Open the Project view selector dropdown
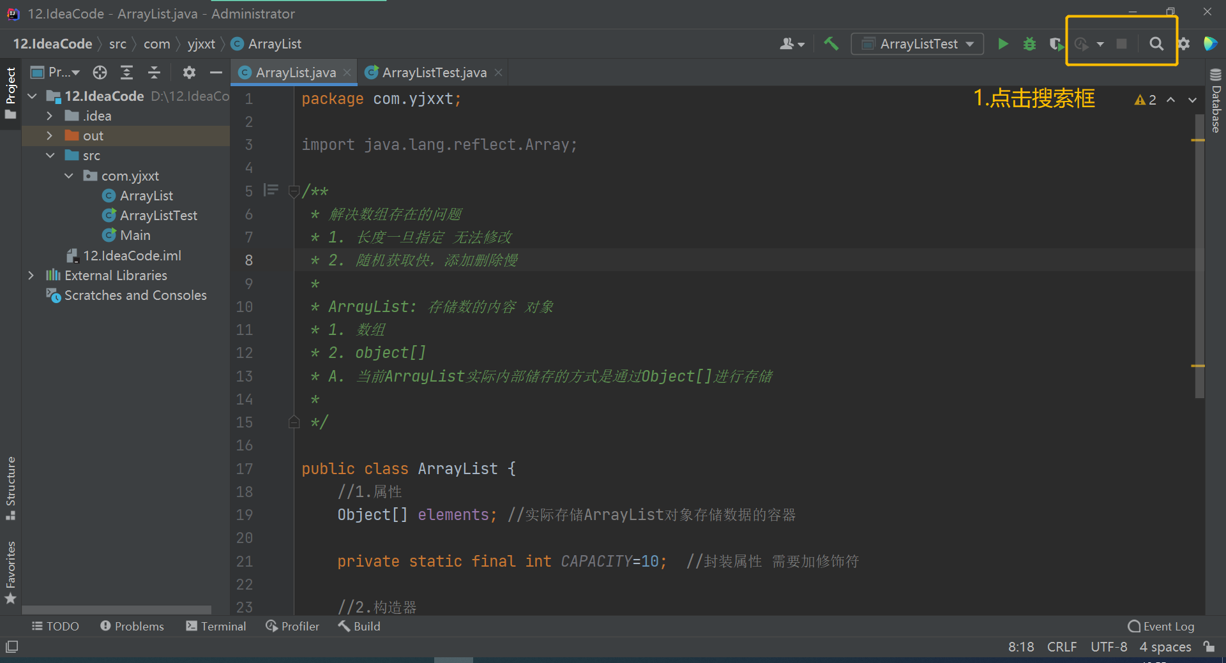1226x663 pixels. pos(56,73)
